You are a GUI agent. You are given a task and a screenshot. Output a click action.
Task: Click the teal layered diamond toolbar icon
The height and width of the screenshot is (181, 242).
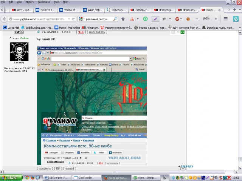point(236,19)
